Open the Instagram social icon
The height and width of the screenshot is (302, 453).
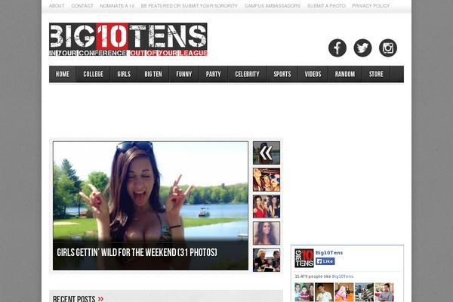coord(388,48)
